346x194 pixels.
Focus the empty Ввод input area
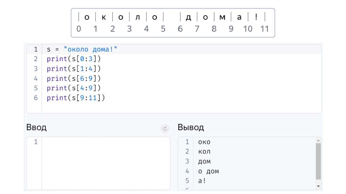[106, 162]
